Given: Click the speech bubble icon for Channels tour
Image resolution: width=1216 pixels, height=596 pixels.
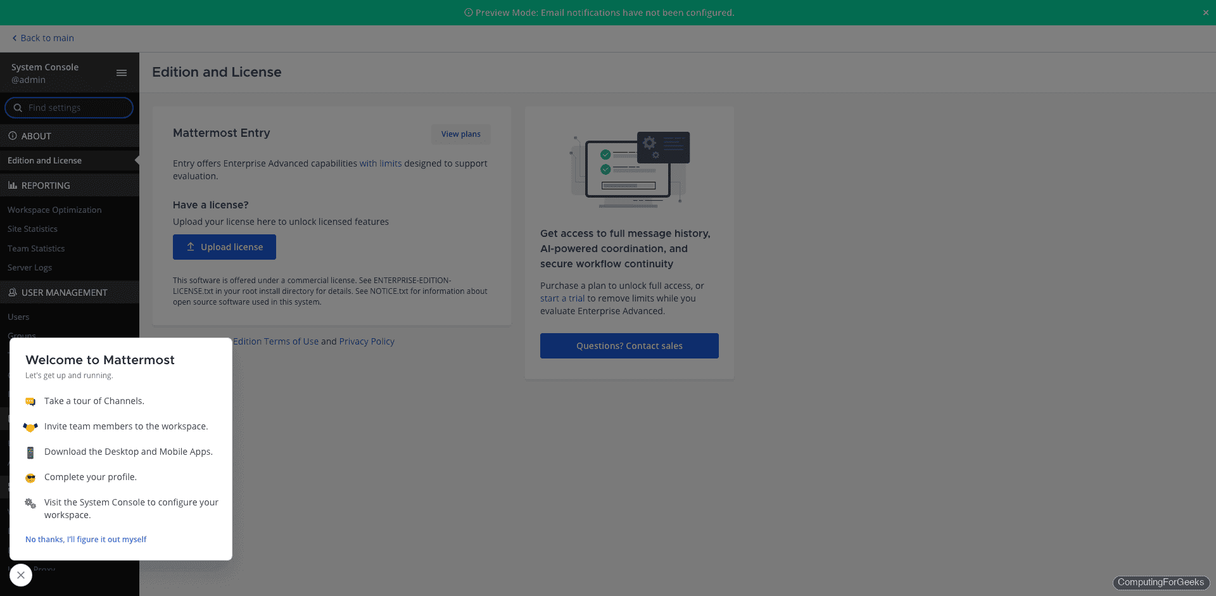Looking at the screenshot, I should [30, 401].
